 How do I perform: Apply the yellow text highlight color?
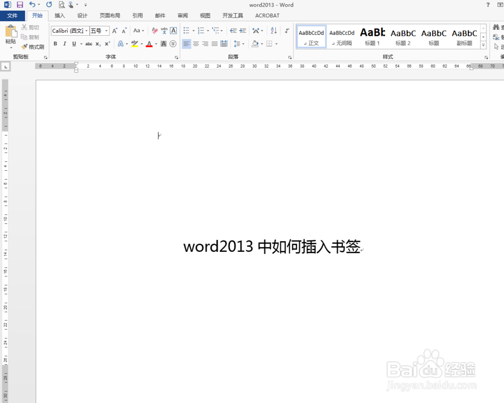click(x=135, y=44)
